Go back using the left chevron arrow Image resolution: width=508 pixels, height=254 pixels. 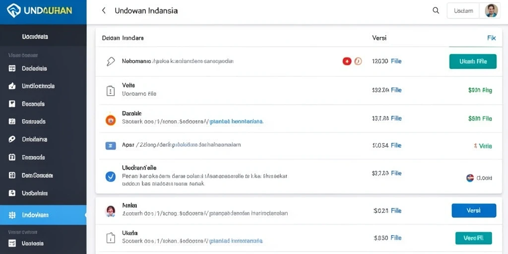[x=104, y=11]
